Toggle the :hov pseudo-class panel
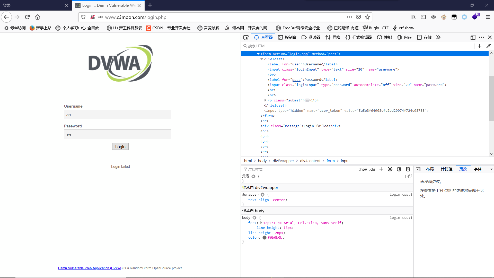Viewport: 494px width, 278px height. 363,169
